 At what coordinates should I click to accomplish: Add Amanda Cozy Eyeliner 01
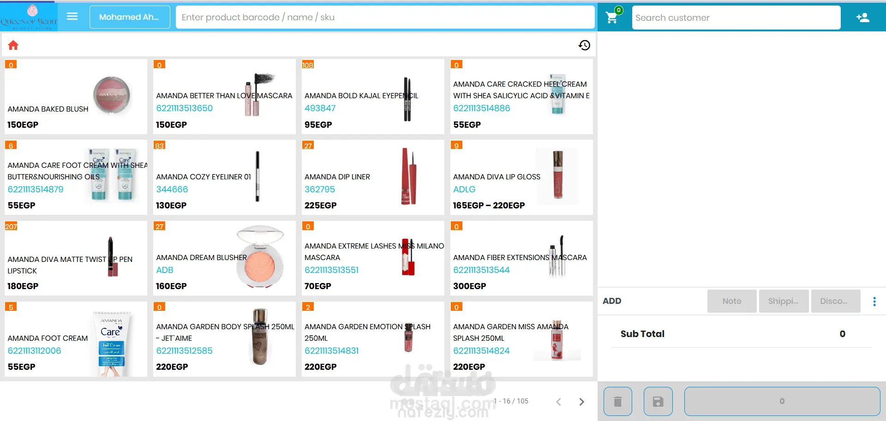(224, 177)
